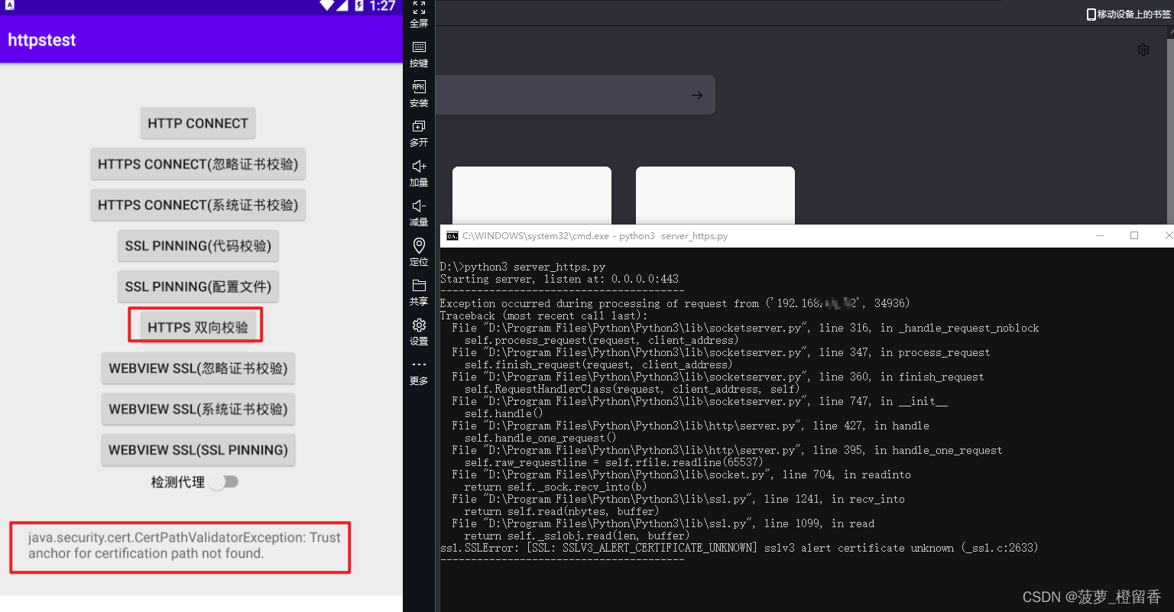The width and height of the screenshot is (1174, 612).
Task: Tap WEBVIEW SSL(SSL PINNING) button
Action: click(198, 450)
